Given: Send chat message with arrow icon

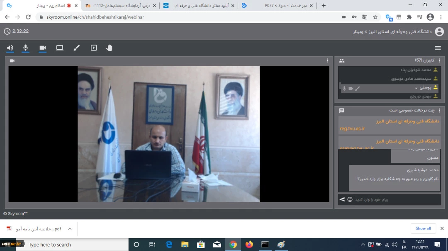Looking at the screenshot, I should coord(342,199).
